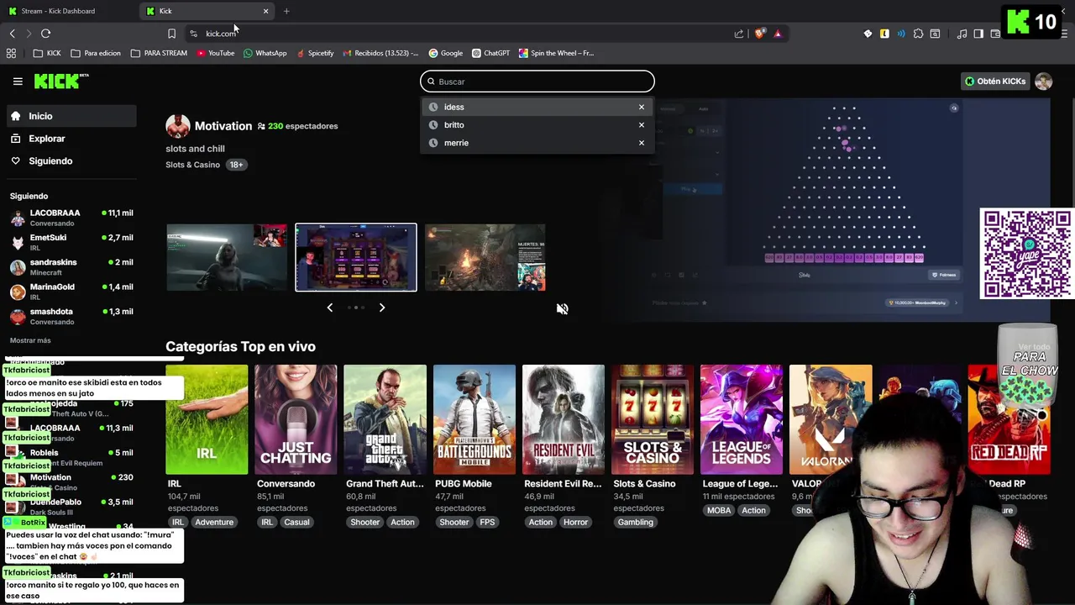Open the Slots & Casino category card
This screenshot has height=605, width=1075.
653,419
